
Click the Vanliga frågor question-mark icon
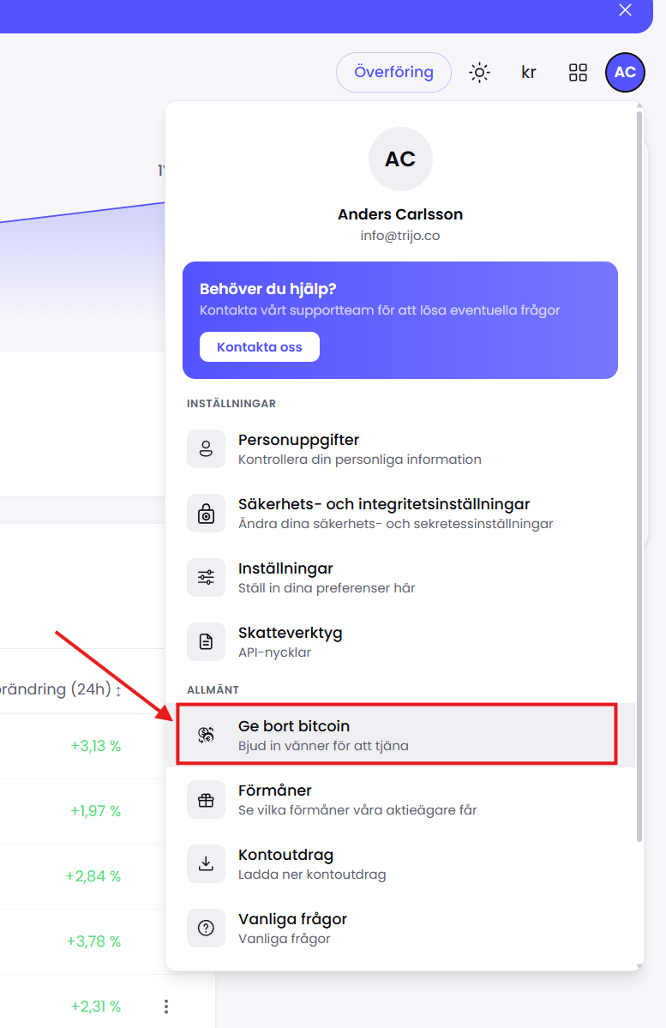[206, 929]
